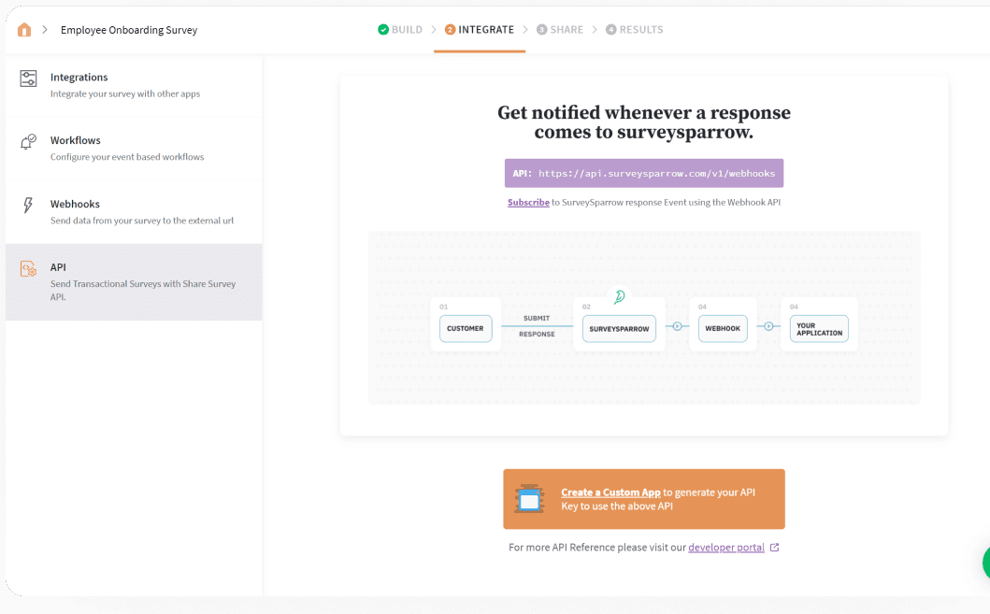Select the Webhooks entry in the sidebar
Viewport: 990px width, 614px height.
point(75,204)
